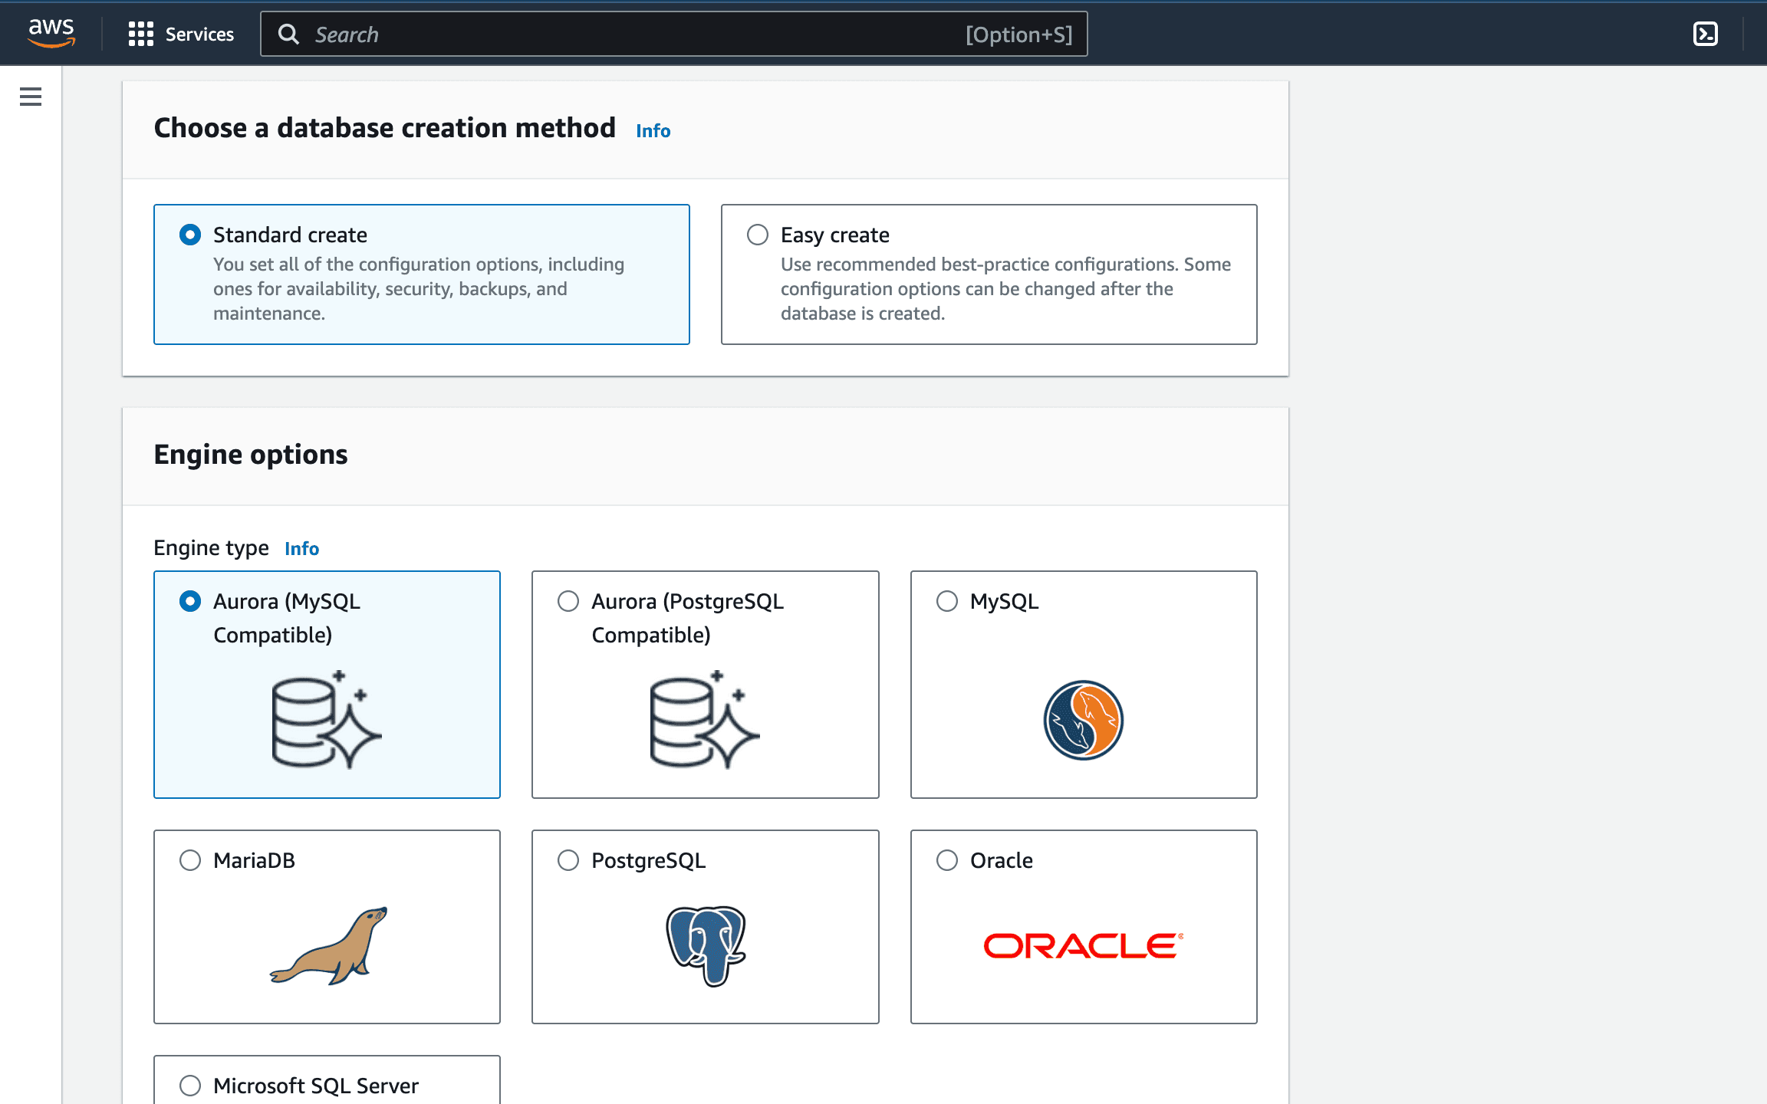Viewport: 1767px width, 1104px height.
Task: Open the CloudShell terminal icon
Action: [1705, 34]
